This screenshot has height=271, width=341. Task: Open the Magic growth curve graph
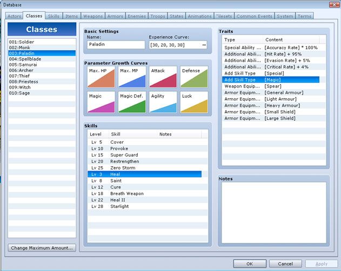(x=101, y=101)
